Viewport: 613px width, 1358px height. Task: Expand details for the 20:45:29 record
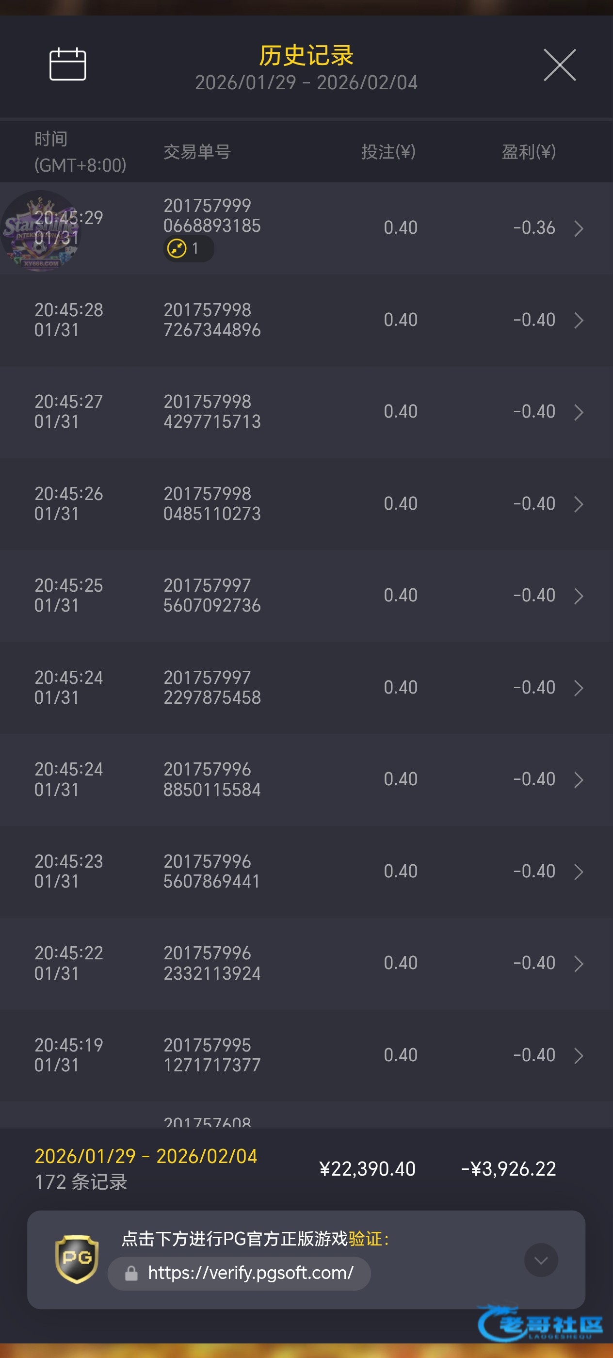click(x=578, y=228)
